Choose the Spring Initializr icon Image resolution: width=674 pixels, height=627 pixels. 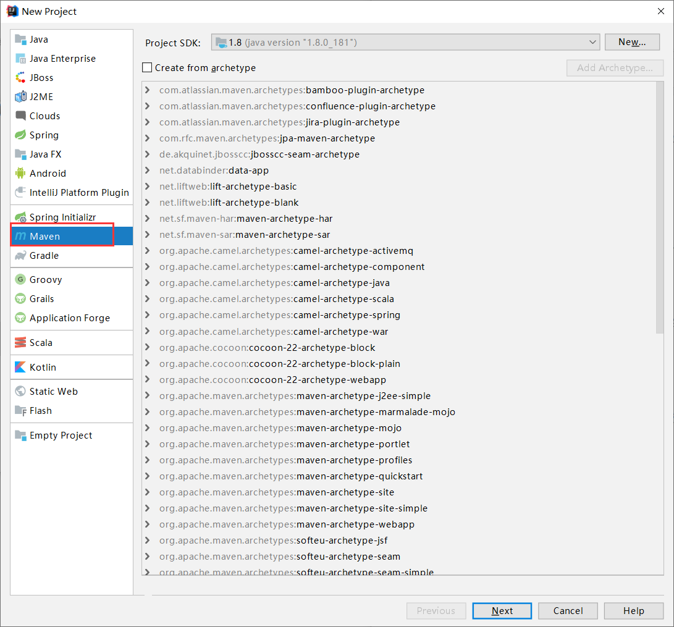(21, 217)
